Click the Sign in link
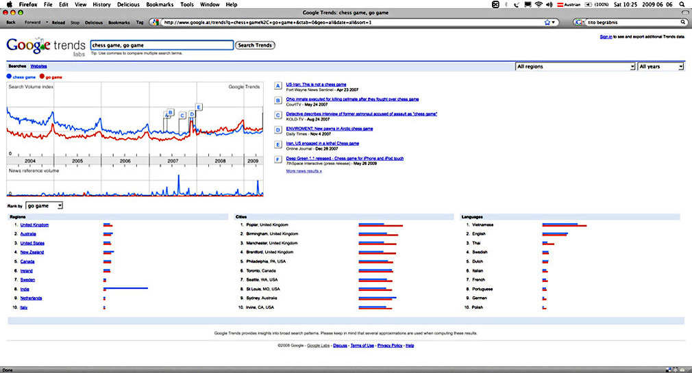Viewport: 692px width, 373px height. 606,36
